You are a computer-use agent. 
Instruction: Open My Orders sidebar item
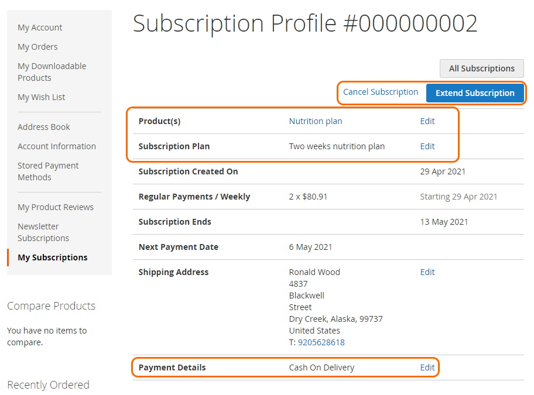pos(37,47)
